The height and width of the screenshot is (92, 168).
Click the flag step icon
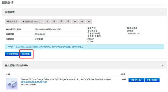click(82, 21)
